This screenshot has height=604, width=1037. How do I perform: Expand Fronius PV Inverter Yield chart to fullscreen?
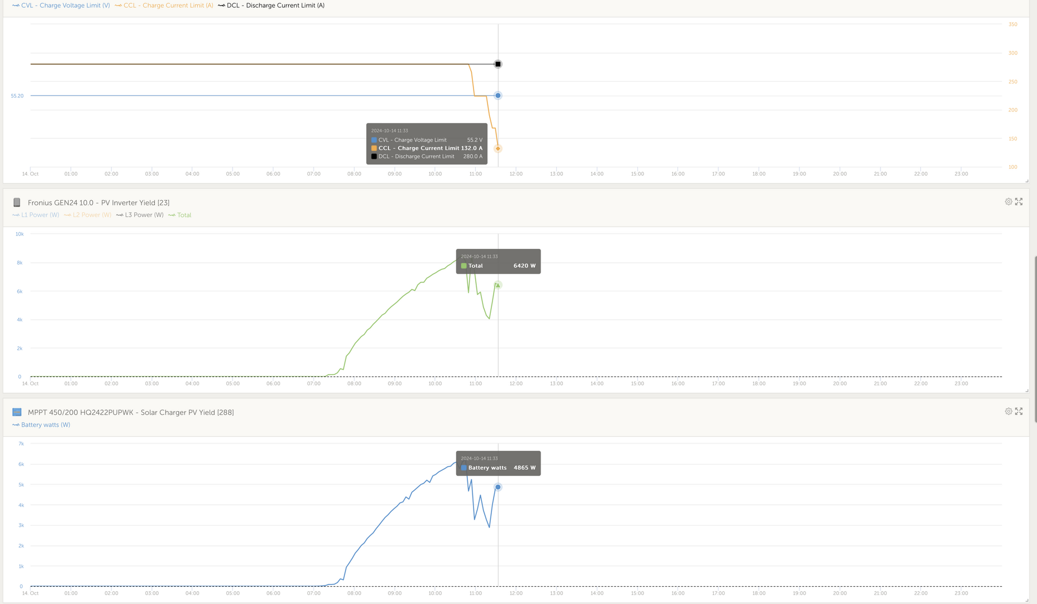click(x=1019, y=201)
